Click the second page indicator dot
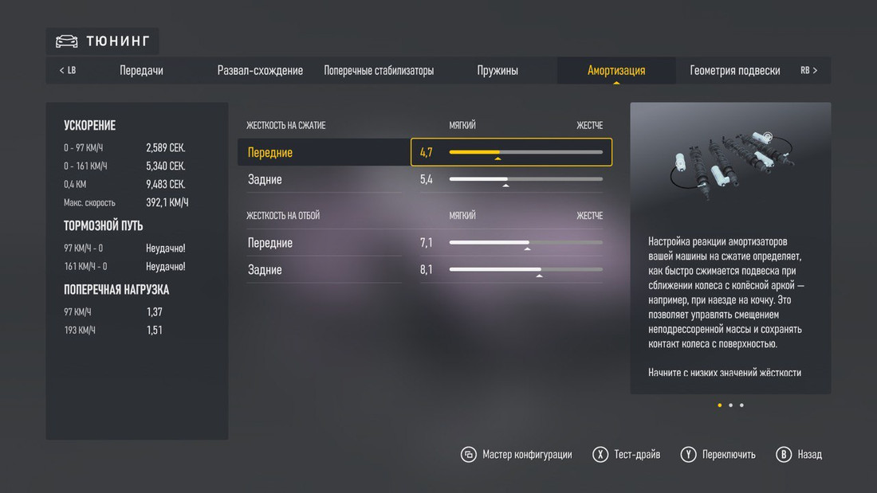Screen dimensions: 877x493 coord(730,405)
